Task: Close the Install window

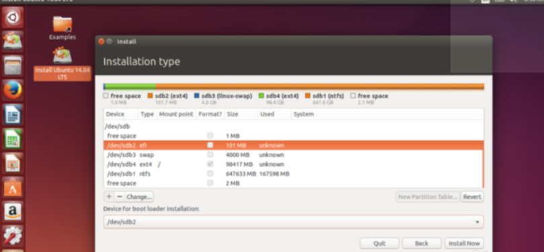Action: [102, 42]
